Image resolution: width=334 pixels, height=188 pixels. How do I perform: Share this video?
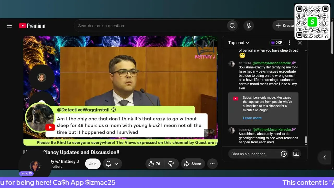coord(193,164)
